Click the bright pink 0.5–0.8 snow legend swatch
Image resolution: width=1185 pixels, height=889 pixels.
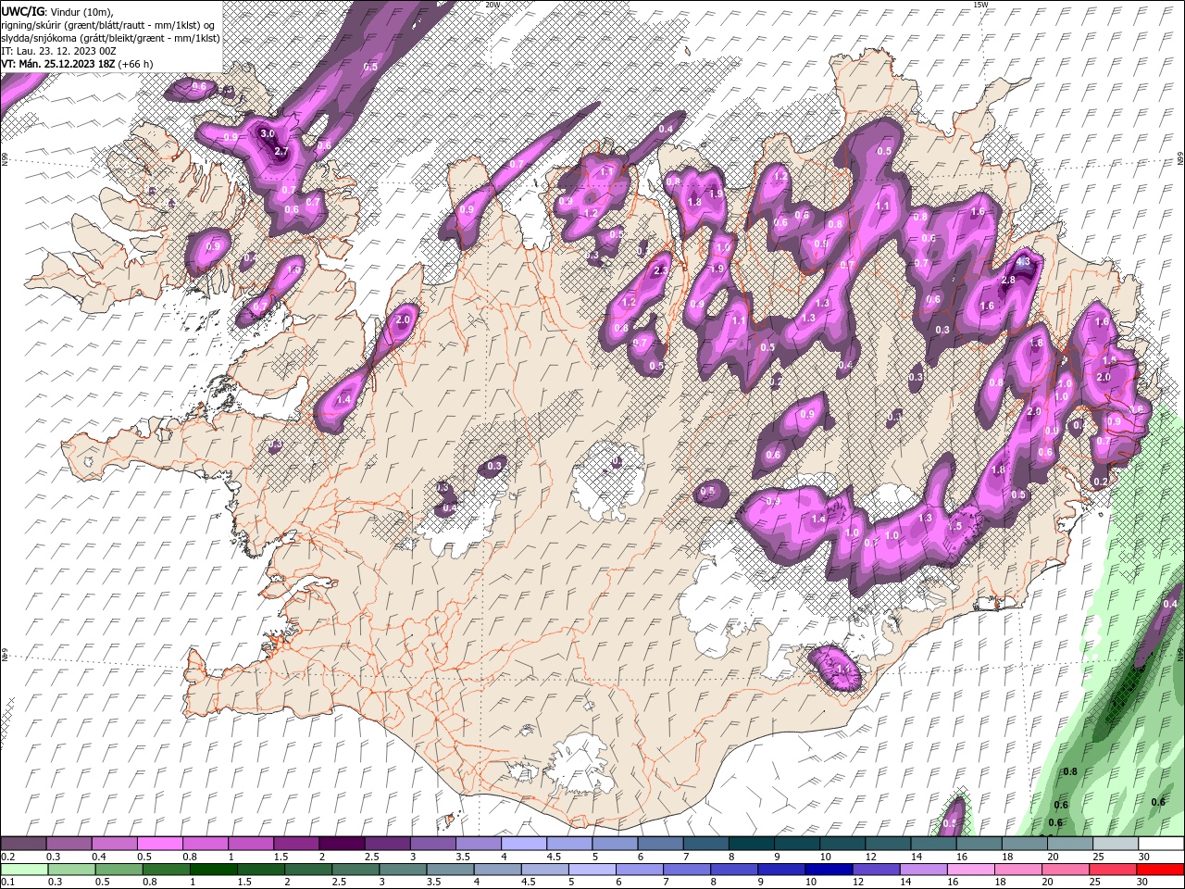point(160,844)
